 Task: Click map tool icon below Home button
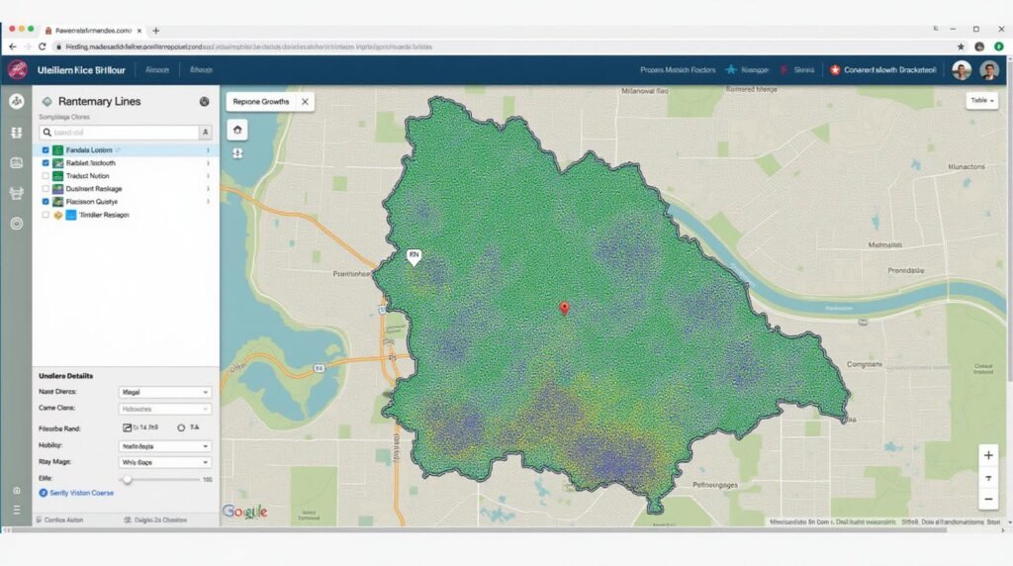tap(237, 153)
